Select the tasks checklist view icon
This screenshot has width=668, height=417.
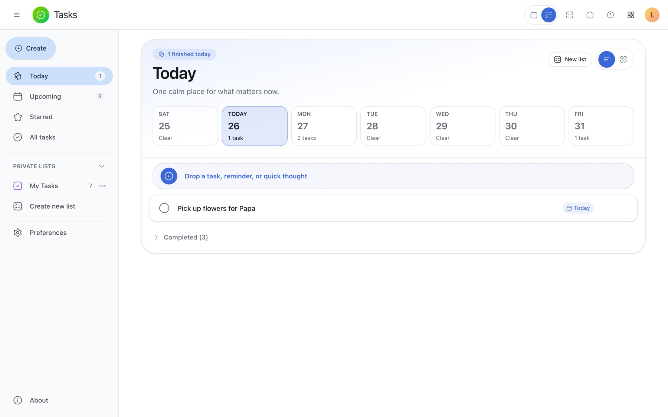click(x=549, y=15)
